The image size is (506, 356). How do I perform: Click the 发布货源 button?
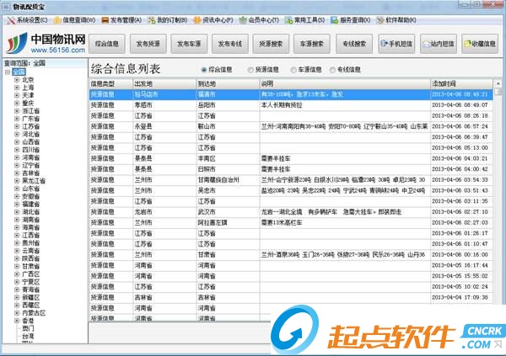pos(148,44)
